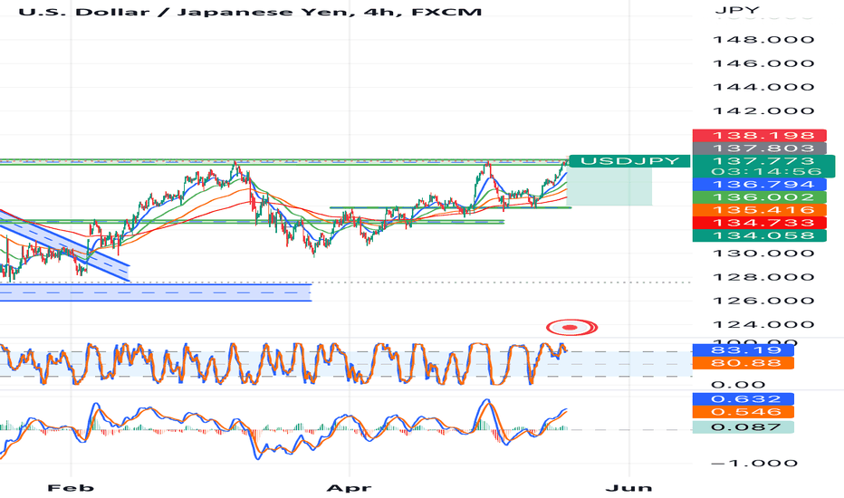Click the USDJPY symbol tag
This screenshot has height=498, width=844.
pos(629,160)
